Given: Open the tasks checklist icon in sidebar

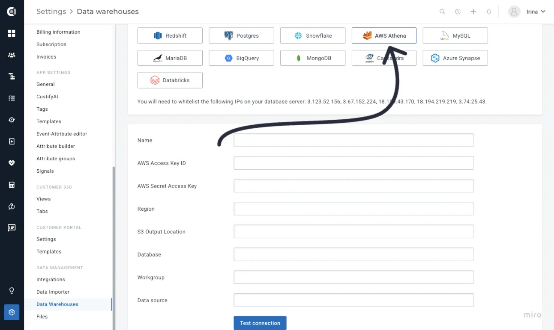Looking at the screenshot, I should pos(12,98).
